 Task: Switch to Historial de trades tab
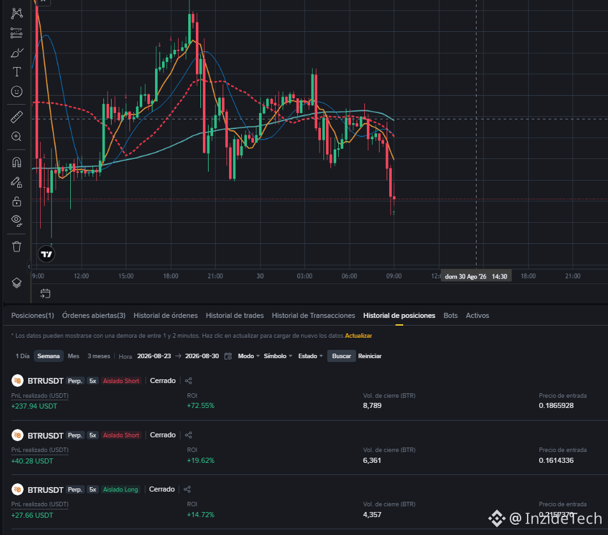[235, 315]
